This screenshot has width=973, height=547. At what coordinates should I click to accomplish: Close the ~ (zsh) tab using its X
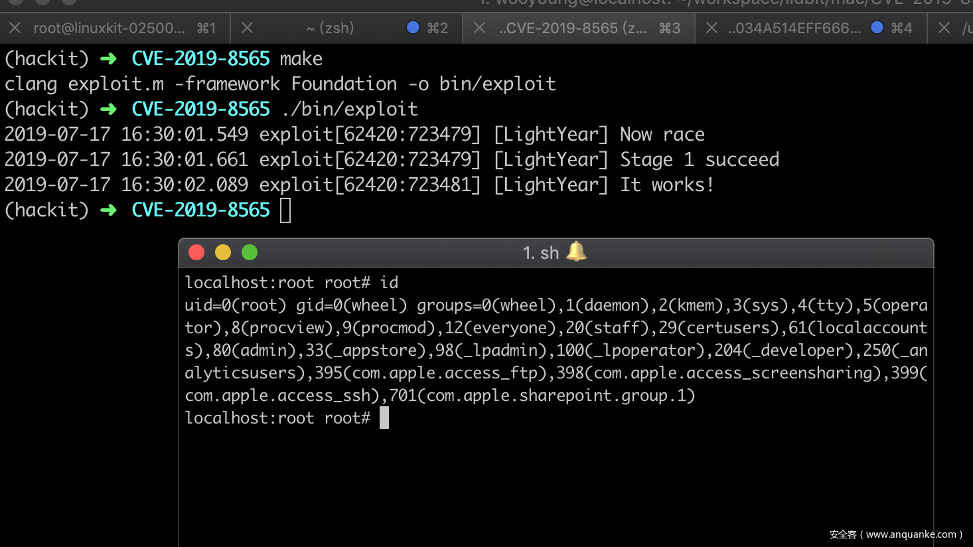click(247, 28)
